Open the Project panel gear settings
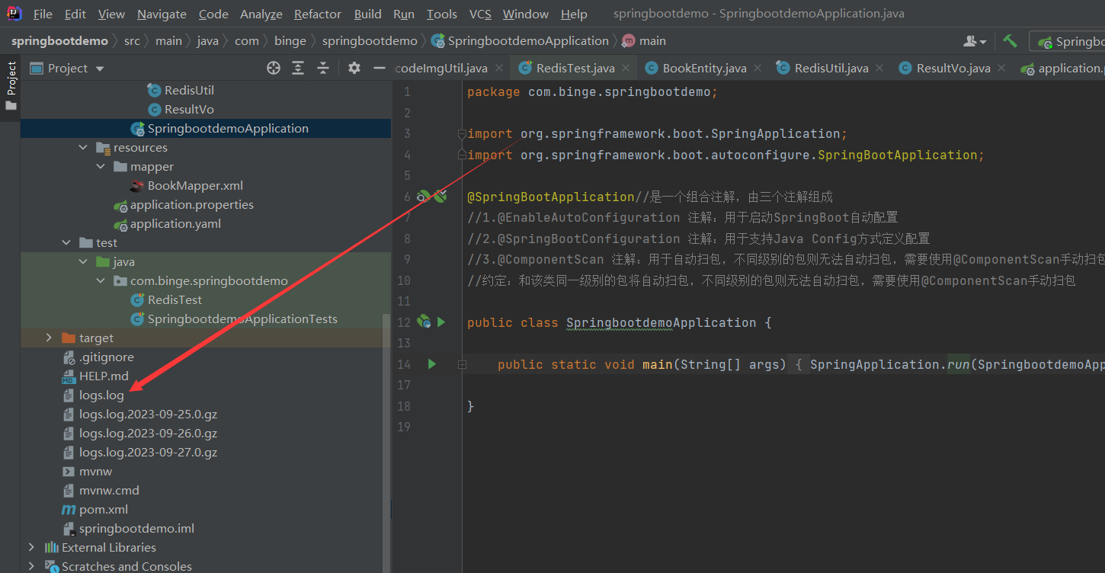The image size is (1105, 573). (354, 69)
